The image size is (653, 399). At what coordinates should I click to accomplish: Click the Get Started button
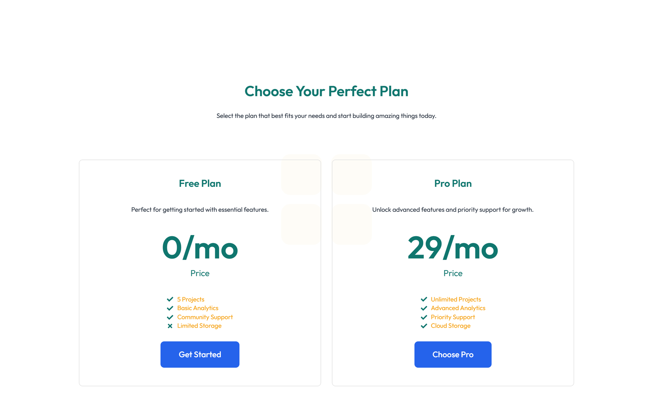click(200, 354)
